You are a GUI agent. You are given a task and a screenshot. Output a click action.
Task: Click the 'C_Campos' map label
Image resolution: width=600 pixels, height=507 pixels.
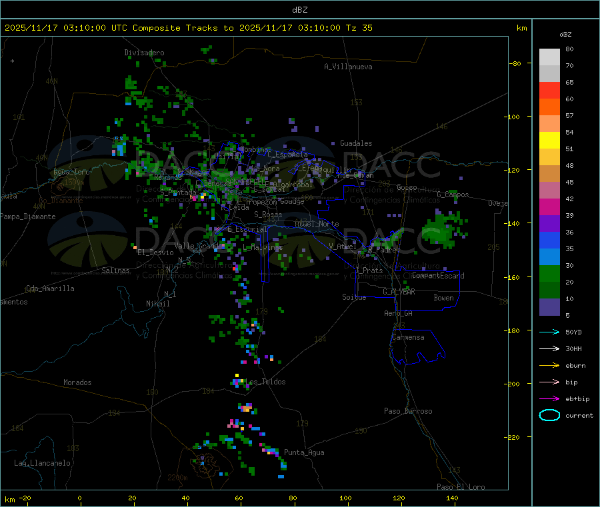(x=453, y=195)
